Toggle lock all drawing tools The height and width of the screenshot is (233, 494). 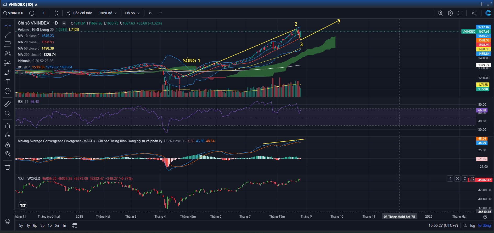8,145
